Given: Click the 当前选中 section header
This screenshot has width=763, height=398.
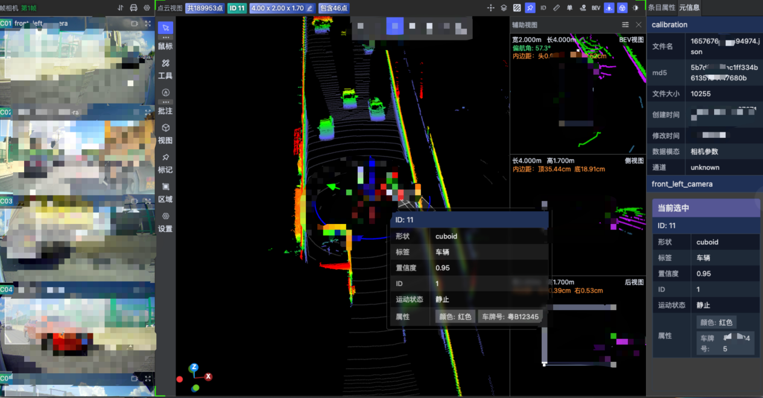Looking at the screenshot, I should coord(706,208).
